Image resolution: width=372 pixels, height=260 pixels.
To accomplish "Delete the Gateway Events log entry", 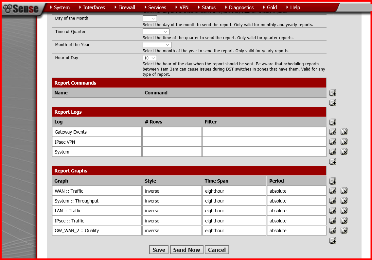I will [344, 132].
